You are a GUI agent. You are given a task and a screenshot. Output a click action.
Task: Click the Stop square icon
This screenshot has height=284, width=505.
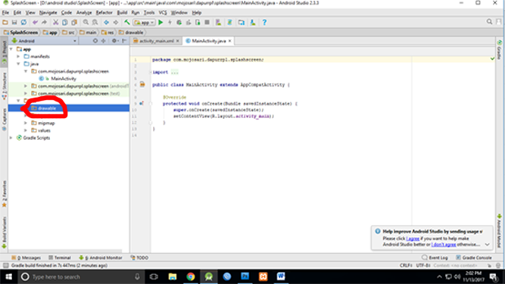point(207,22)
